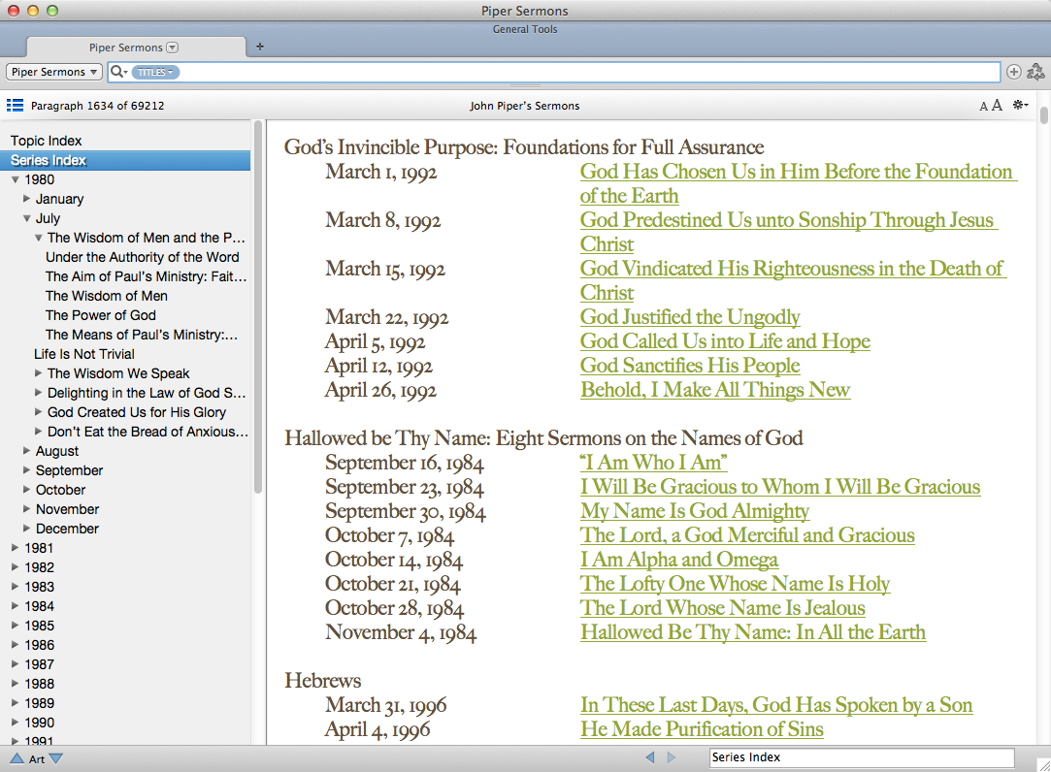Click the Hebrews series heading
The image size is (1051, 772).
pyautogui.click(x=322, y=680)
